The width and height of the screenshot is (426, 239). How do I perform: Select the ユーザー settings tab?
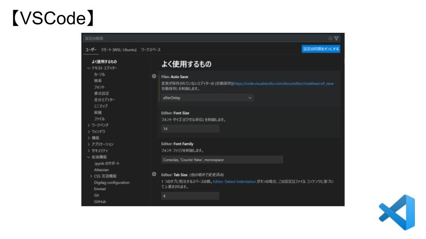click(91, 50)
